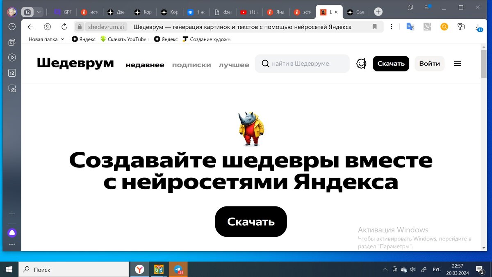Open the volume control in system tray
This screenshot has width=492, height=277.
[412, 270]
